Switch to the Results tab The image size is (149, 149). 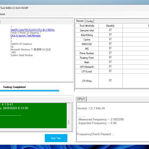click(x=80, y=21)
